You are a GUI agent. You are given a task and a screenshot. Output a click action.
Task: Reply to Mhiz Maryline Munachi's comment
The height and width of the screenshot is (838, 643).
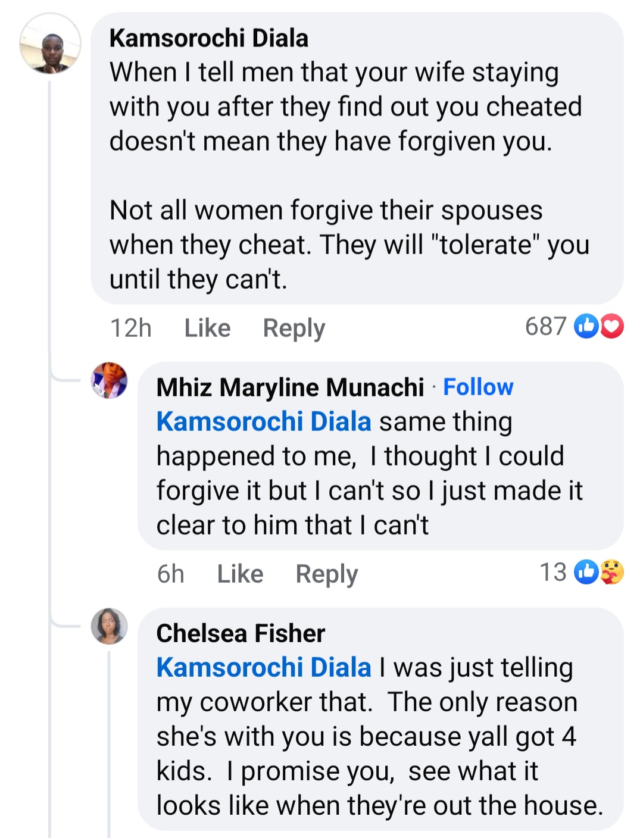pyautogui.click(x=327, y=574)
